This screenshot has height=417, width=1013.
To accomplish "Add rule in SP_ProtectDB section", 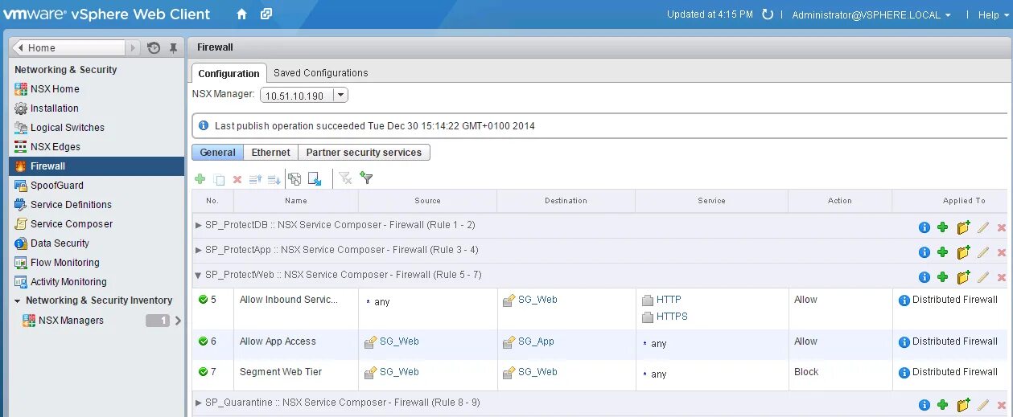I will pos(943,227).
